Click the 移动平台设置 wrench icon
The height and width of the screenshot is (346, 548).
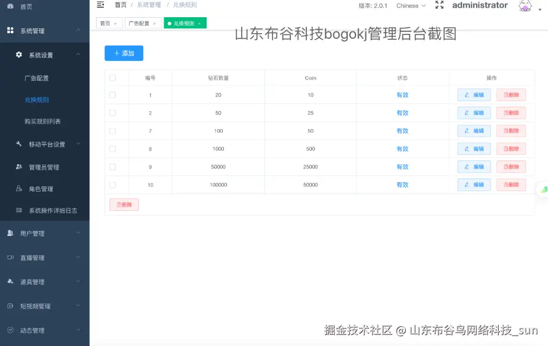pyautogui.click(x=19, y=143)
